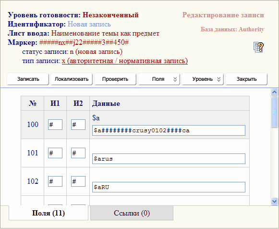Image resolution: width=279 pixels, height=229 pixels.
Task: Focus the И2 indicator field of row 100
Action: (78, 125)
